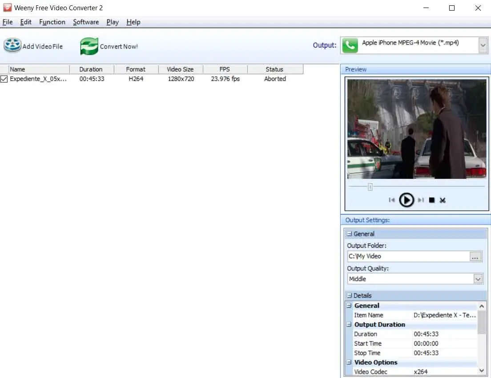491x378 pixels.
Task: Open the Function menu
Action: pyautogui.click(x=52, y=22)
